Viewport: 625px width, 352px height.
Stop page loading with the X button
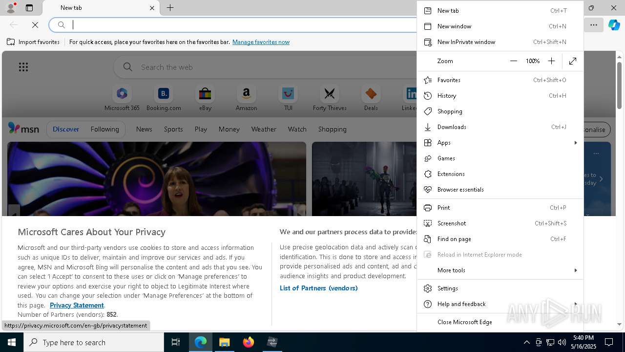(35, 24)
